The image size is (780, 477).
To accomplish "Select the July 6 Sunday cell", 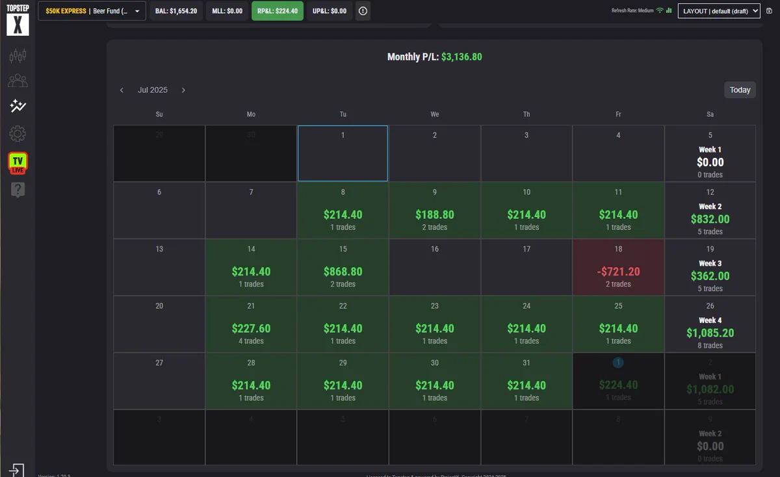I will pyautogui.click(x=159, y=210).
